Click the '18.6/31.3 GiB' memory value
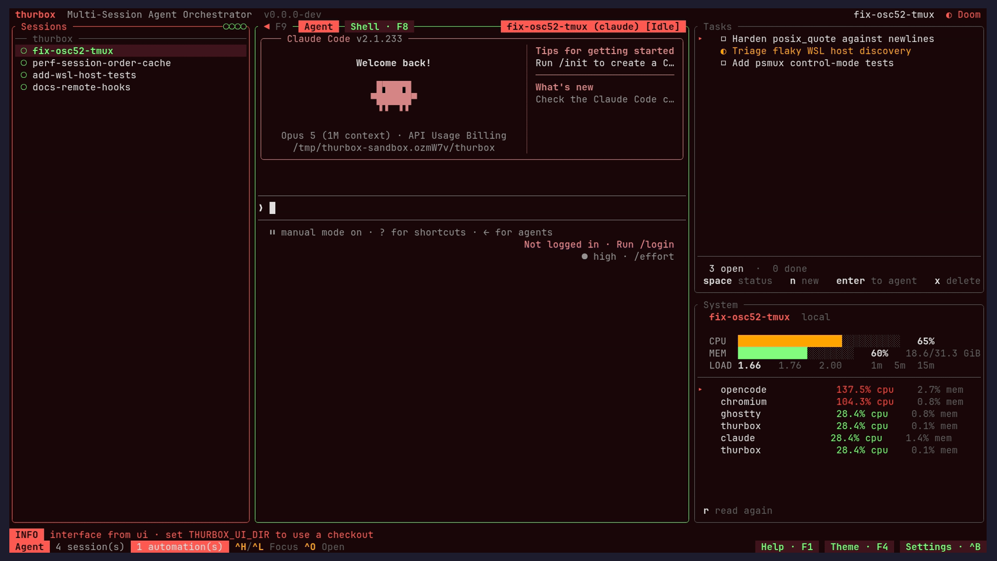The image size is (997, 561). coord(943,353)
